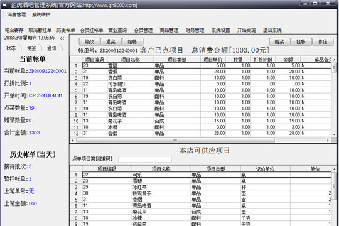Click the 项目类型 header in the ordered-items table
339x226 pixels.
177,59
